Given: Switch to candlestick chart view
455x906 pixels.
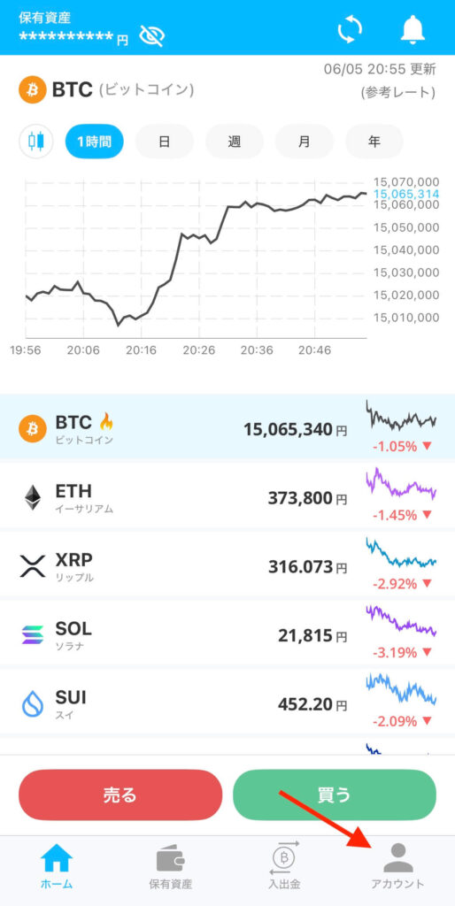Looking at the screenshot, I should (36, 142).
